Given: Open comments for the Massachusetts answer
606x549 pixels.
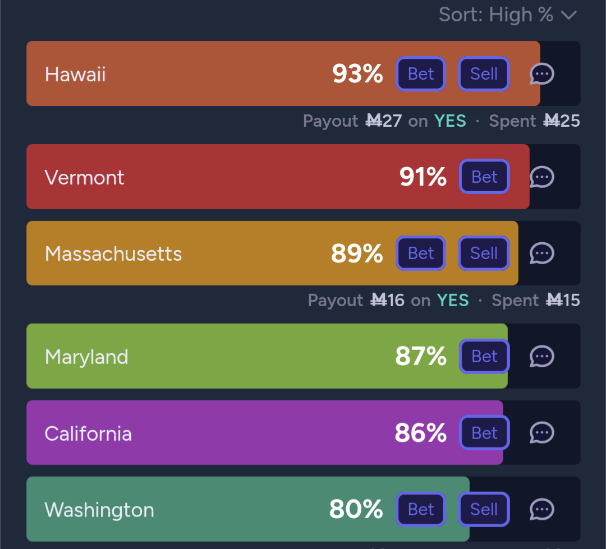Looking at the screenshot, I should click(x=542, y=253).
